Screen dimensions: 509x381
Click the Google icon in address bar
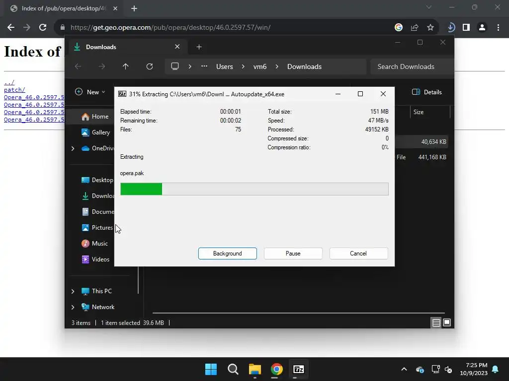pos(399,28)
